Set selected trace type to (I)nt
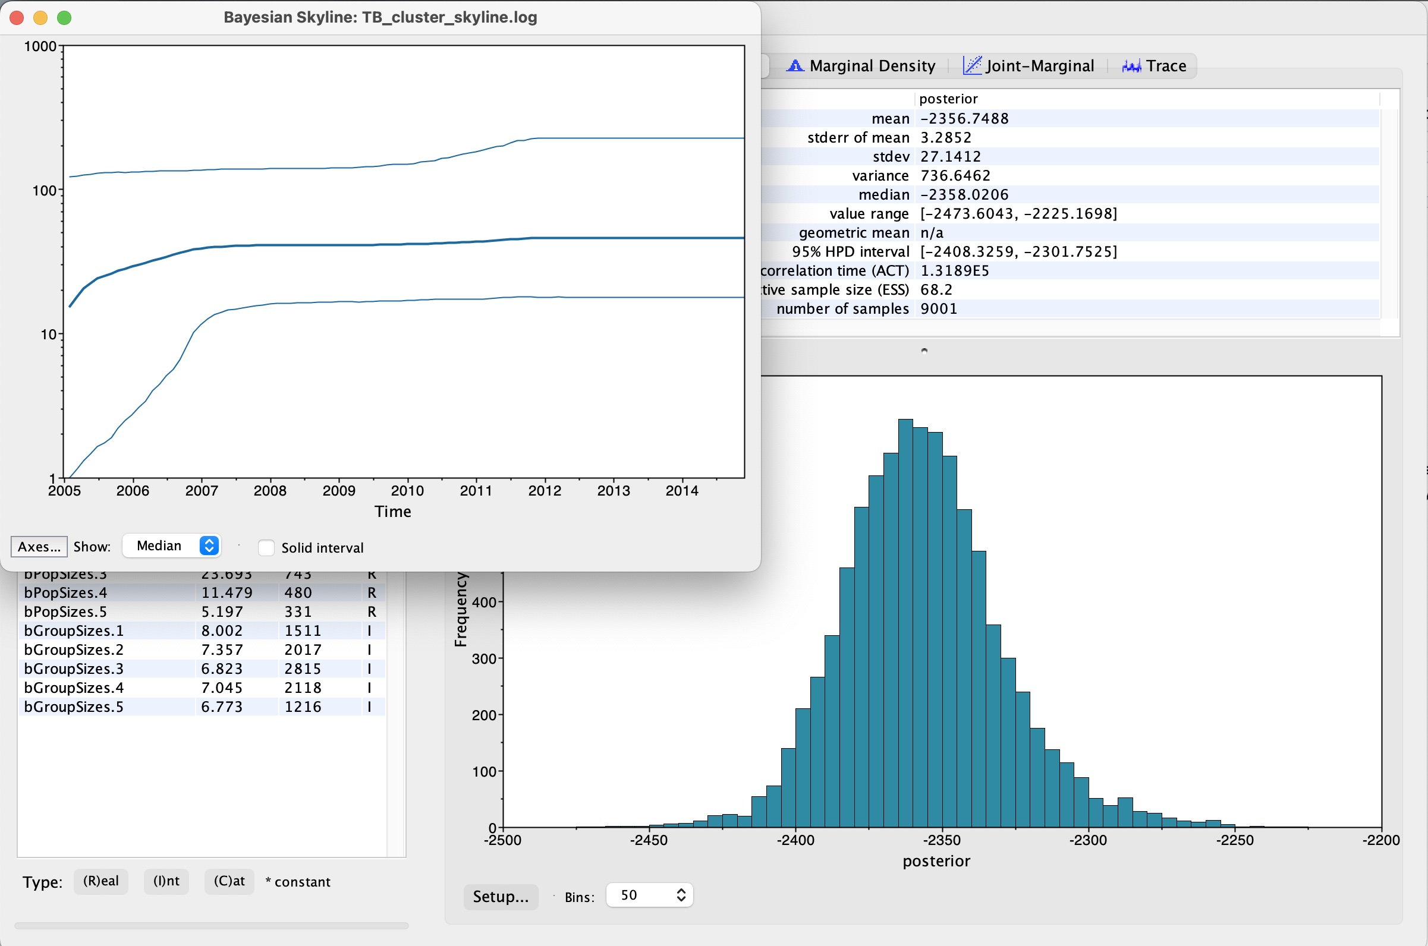 click(166, 881)
